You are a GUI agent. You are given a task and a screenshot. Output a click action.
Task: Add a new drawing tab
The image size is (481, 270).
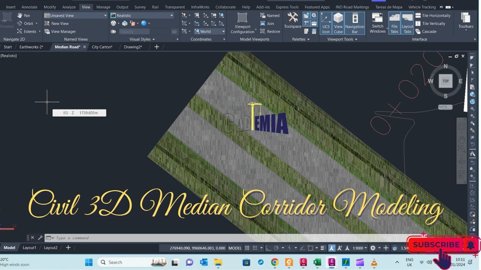point(157,47)
